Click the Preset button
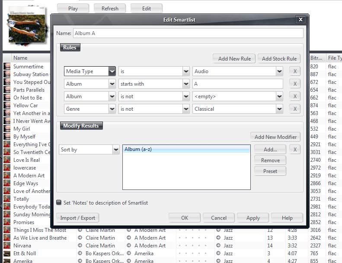 tap(270, 171)
